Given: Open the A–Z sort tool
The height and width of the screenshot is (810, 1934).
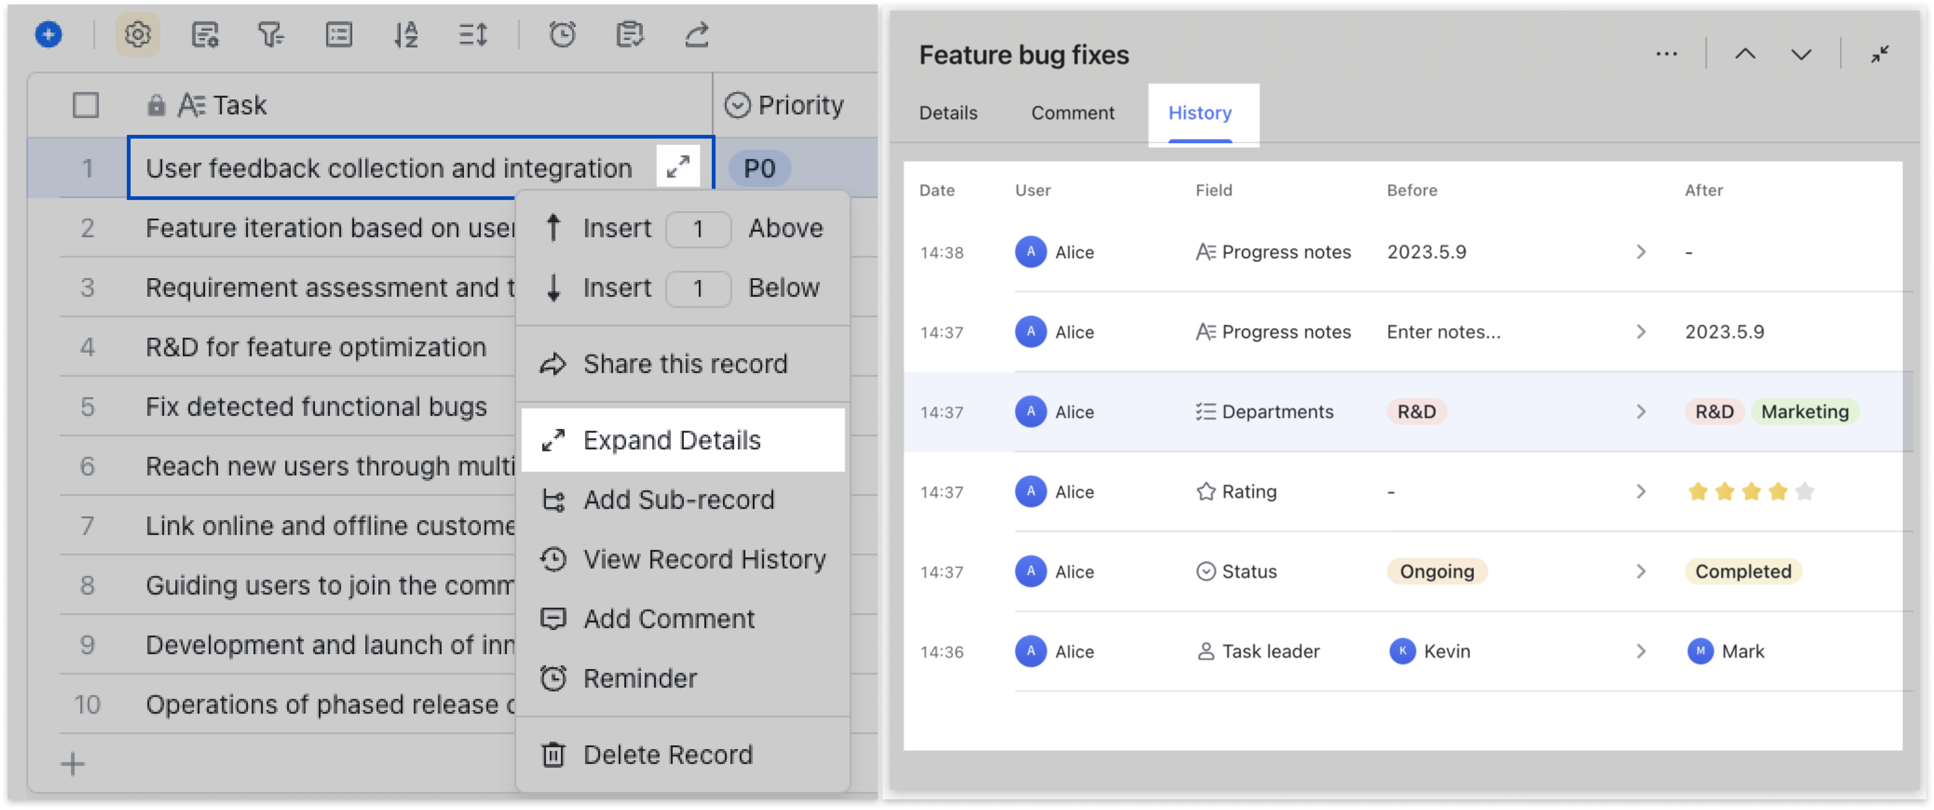Looking at the screenshot, I should coord(406,35).
